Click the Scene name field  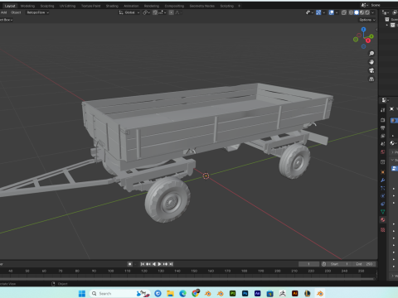(383, 5)
